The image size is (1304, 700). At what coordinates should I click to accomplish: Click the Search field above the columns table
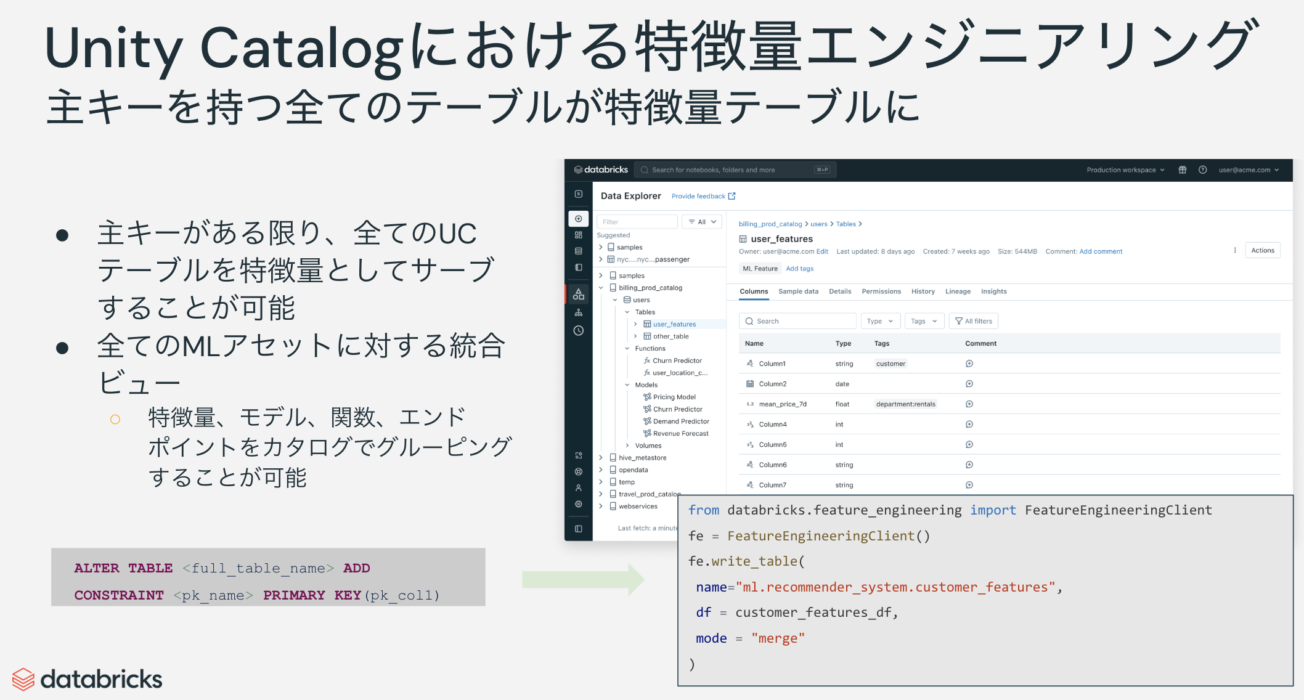pos(797,320)
